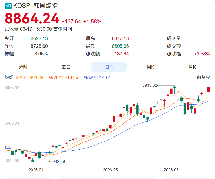Click the 2026-05 date axis label
Viewport: 215px width, 179px height.
pyautogui.click(x=110, y=170)
